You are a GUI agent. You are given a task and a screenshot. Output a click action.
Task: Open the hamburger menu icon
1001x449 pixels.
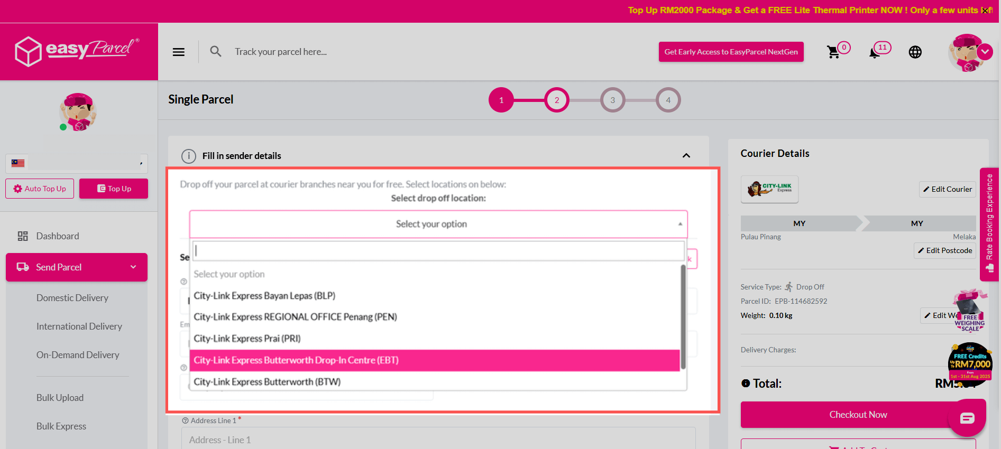(179, 52)
